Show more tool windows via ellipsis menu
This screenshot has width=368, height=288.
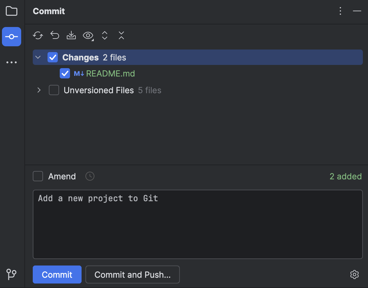click(11, 62)
